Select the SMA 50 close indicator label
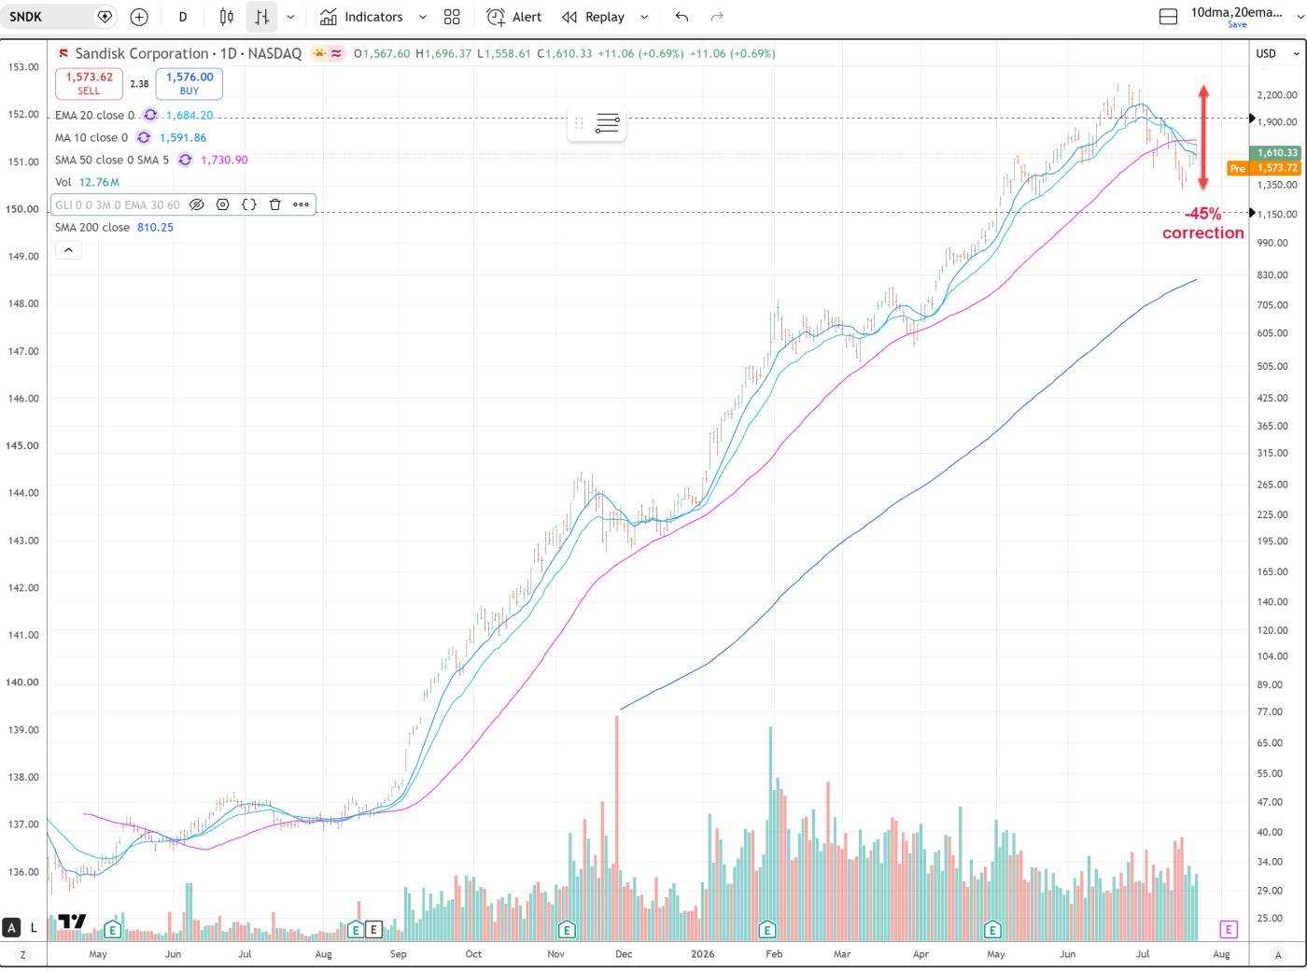This screenshot has height=971, width=1307. (x=112, y=160)
